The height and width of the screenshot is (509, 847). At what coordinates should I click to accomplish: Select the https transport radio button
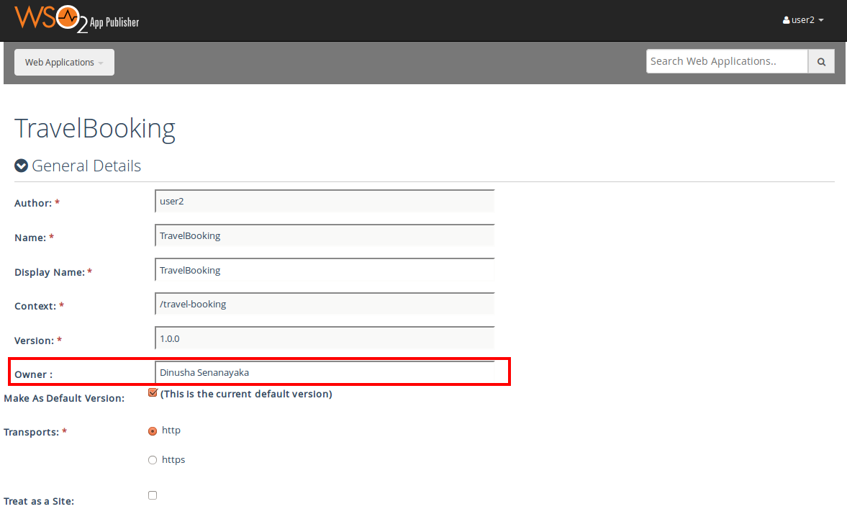153,459
